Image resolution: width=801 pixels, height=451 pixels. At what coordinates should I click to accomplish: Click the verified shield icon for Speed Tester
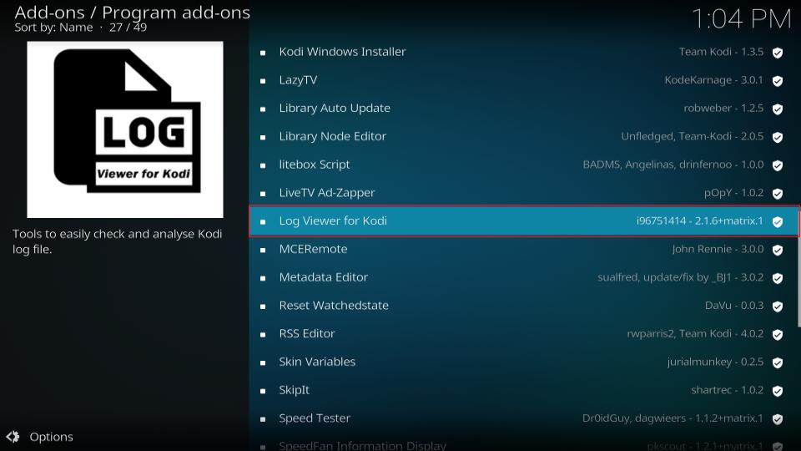[x=778, y=419]
